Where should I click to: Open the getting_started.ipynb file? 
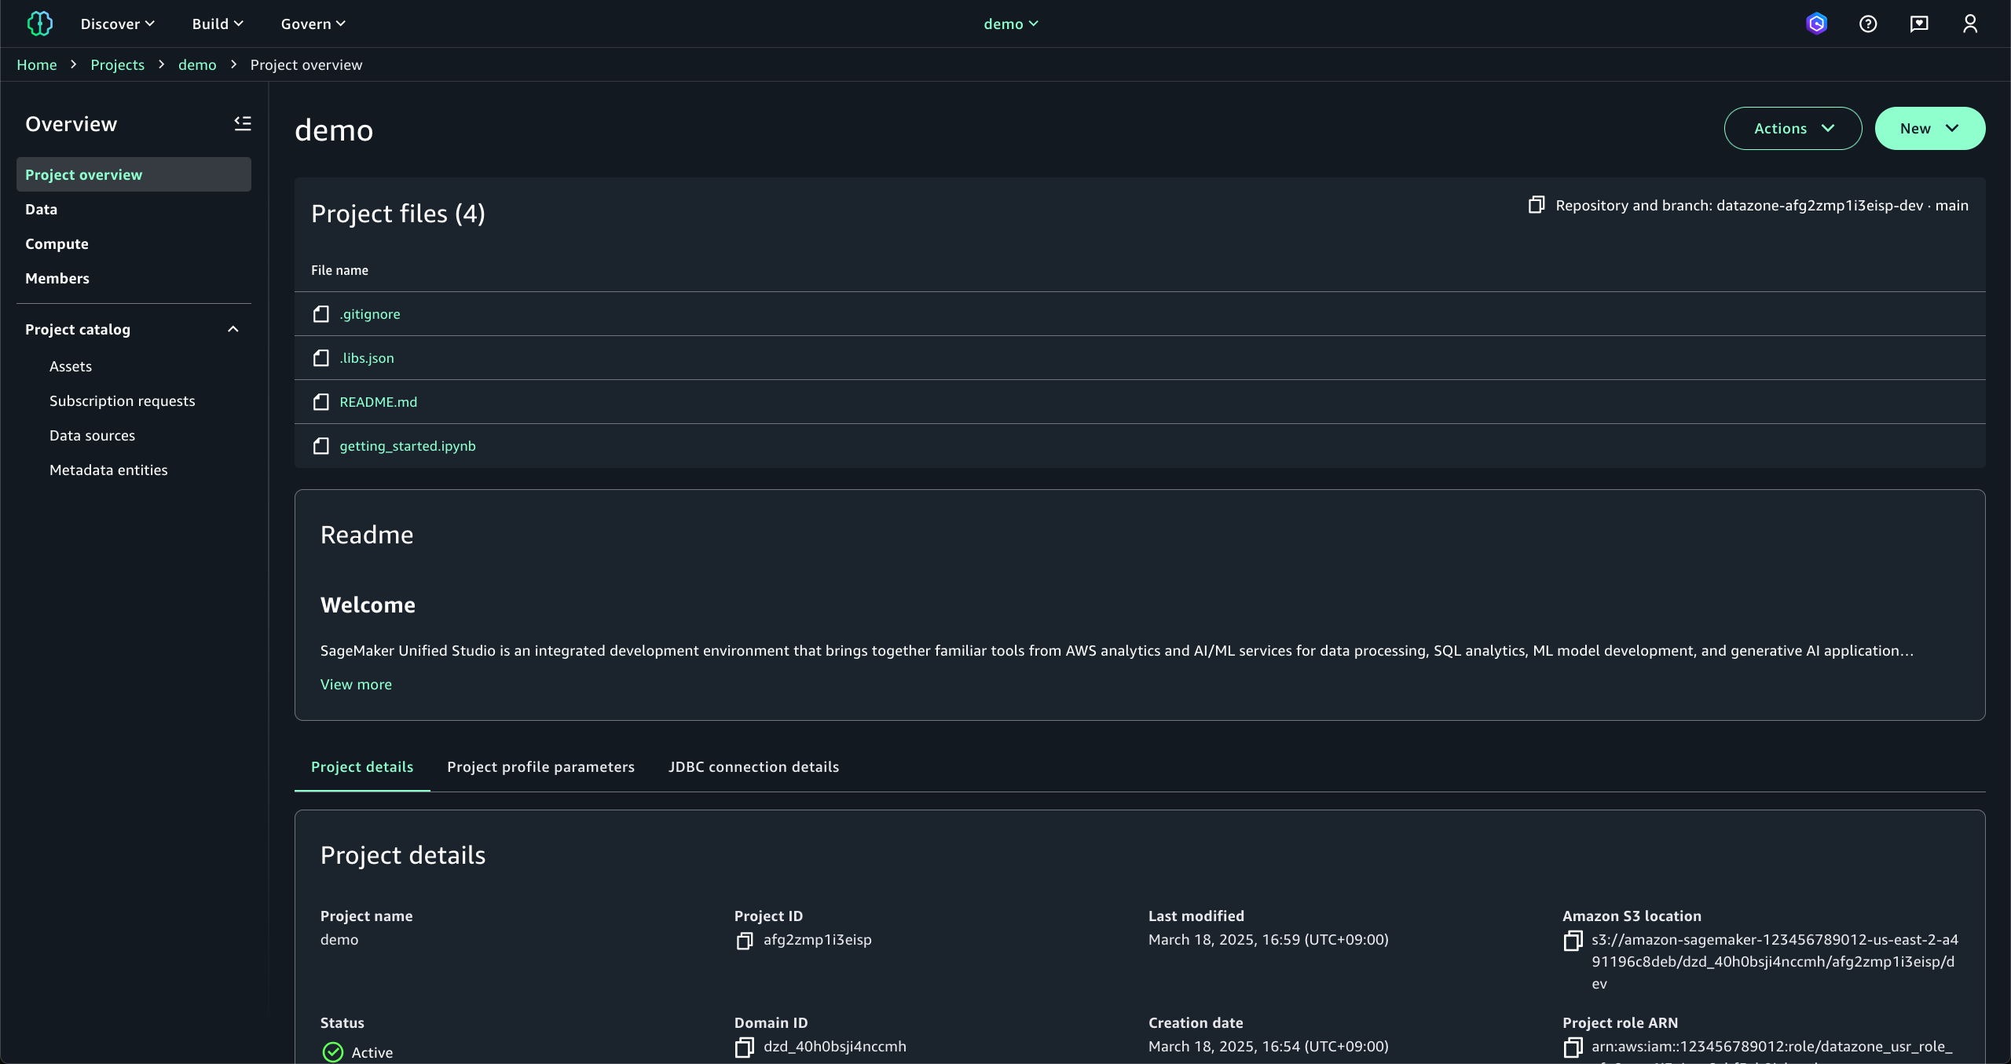click(x=407, y=445)
